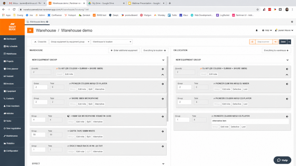Image resolution: width=296 pixels, height=166 pixels.
Task: Open the Warehouse to location dropdown
Action: point(111,42)
